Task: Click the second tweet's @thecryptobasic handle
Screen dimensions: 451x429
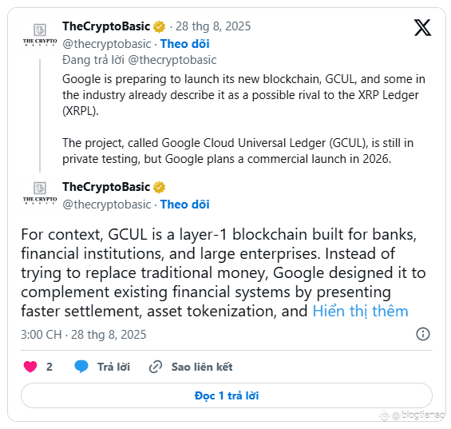Action: pos(107,205)
